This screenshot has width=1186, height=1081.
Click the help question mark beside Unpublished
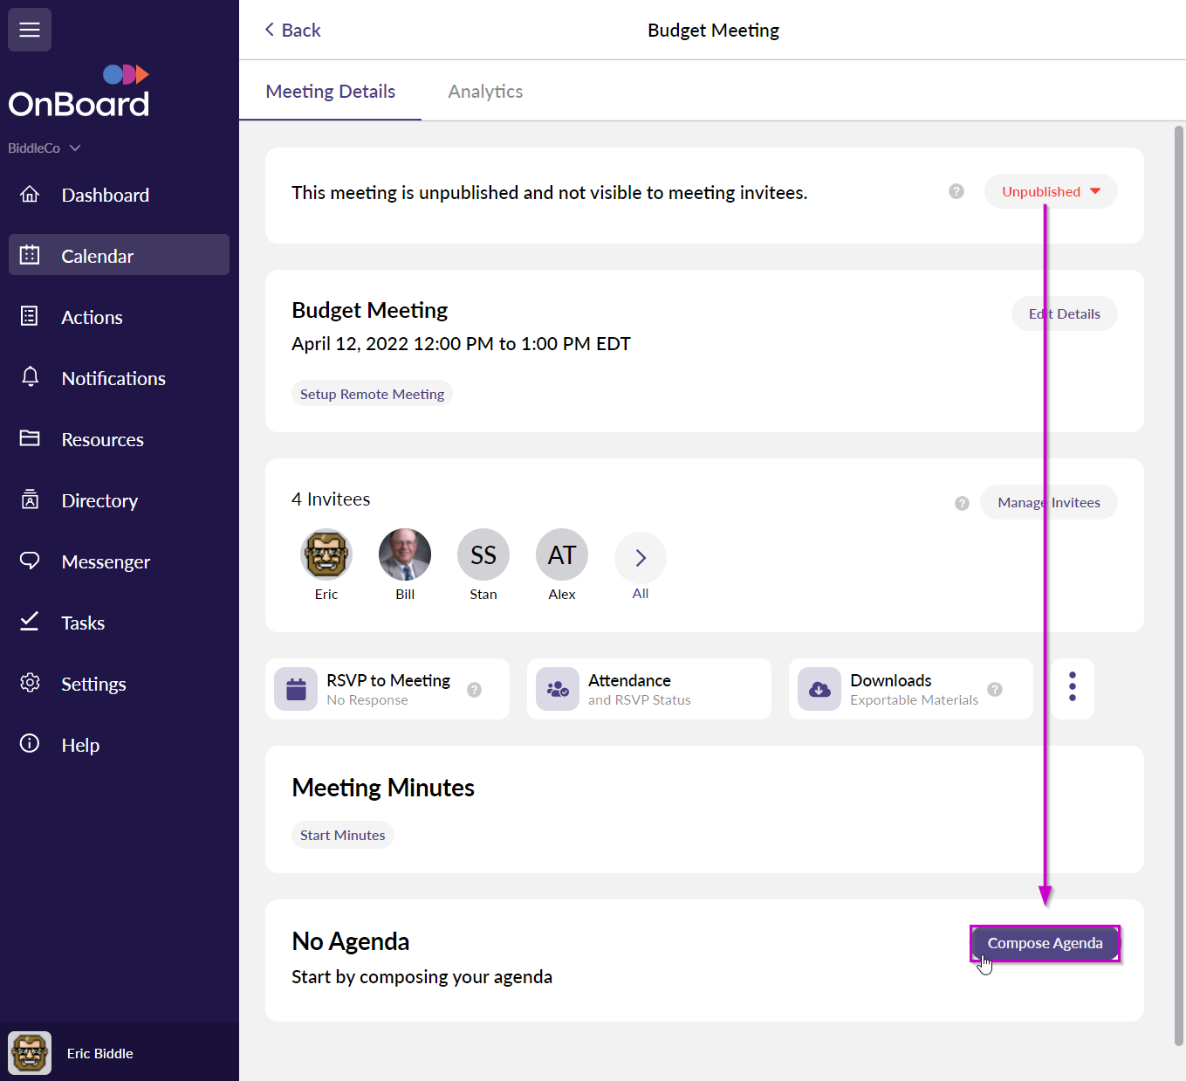tap(956, 191)
